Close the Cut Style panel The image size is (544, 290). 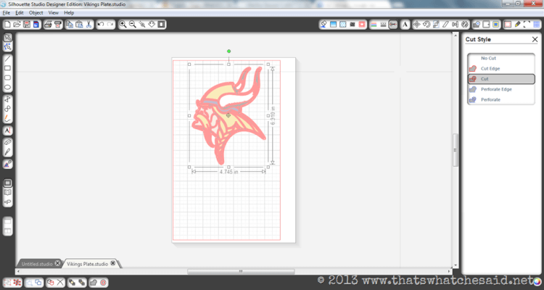pos(535,40)
